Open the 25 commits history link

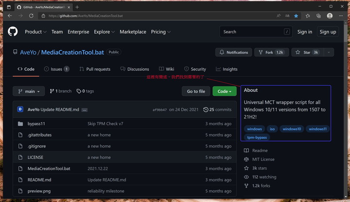pos(217,109)
